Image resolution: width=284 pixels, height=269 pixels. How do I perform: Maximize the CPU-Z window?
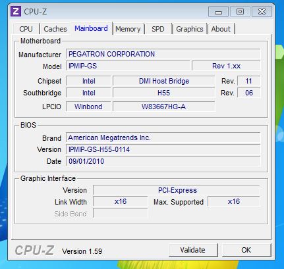click(240, 11)
